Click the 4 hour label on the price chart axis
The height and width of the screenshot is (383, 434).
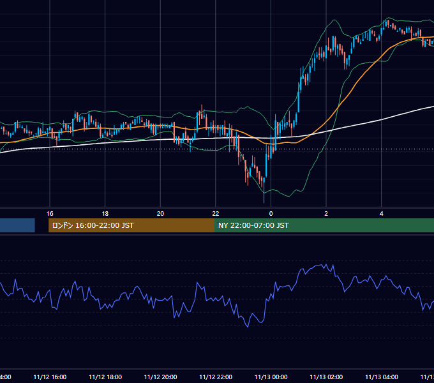click(382, 214)
